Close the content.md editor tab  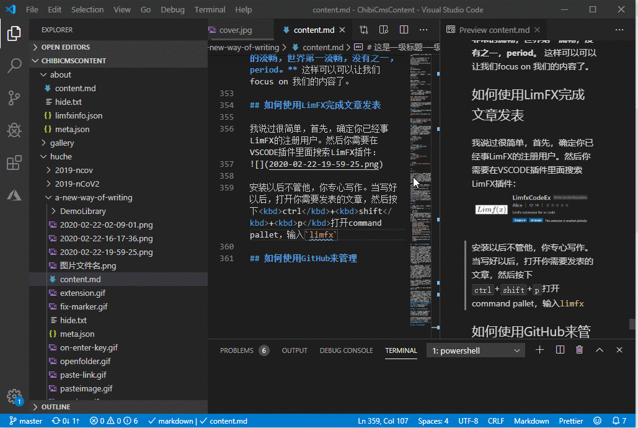(x=342, y=30)
